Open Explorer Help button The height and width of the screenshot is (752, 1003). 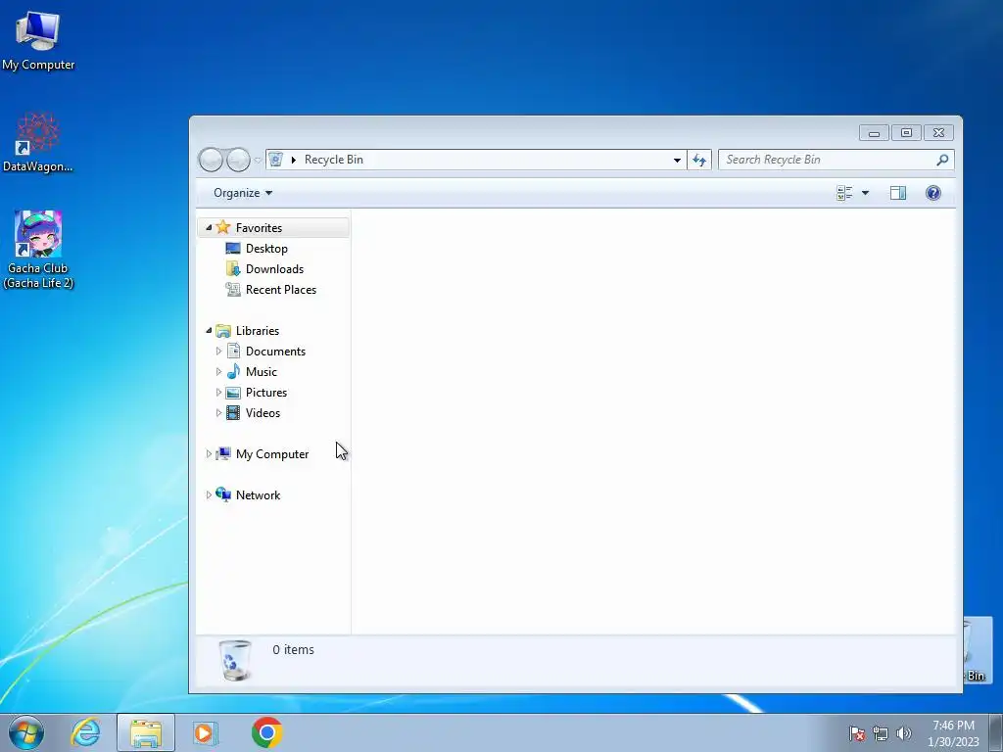point(933,193)
